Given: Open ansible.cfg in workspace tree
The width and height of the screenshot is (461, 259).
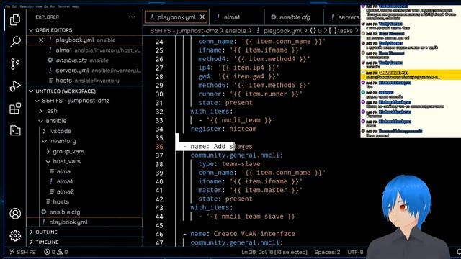Looking at the screenshot, I should [x=84, y=212].
